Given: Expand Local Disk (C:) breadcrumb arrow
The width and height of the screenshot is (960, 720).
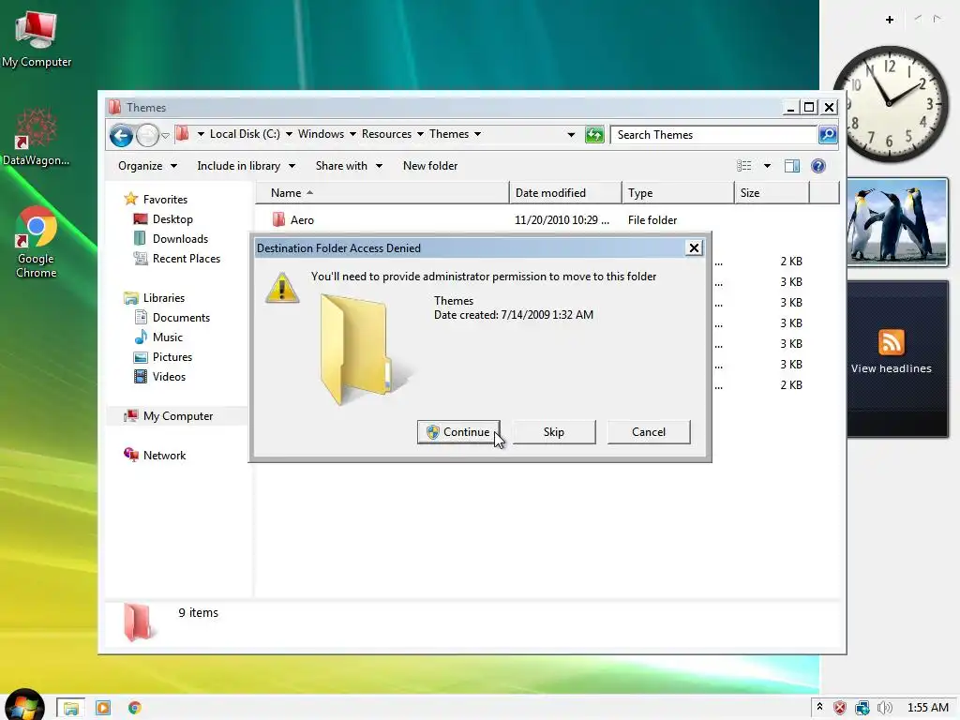Looking at the screenshot, I should (289, 134).
